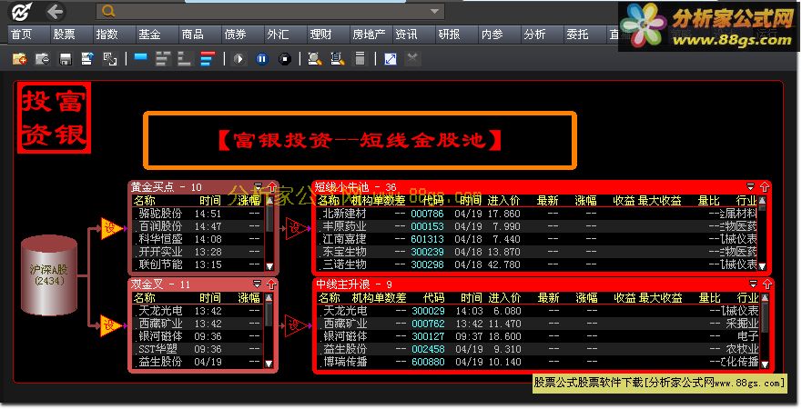The width and height of the screenshot is (802, 409).
Task: Click stock code 601313 江南嘉捷
Action: (x=427, y=239)
